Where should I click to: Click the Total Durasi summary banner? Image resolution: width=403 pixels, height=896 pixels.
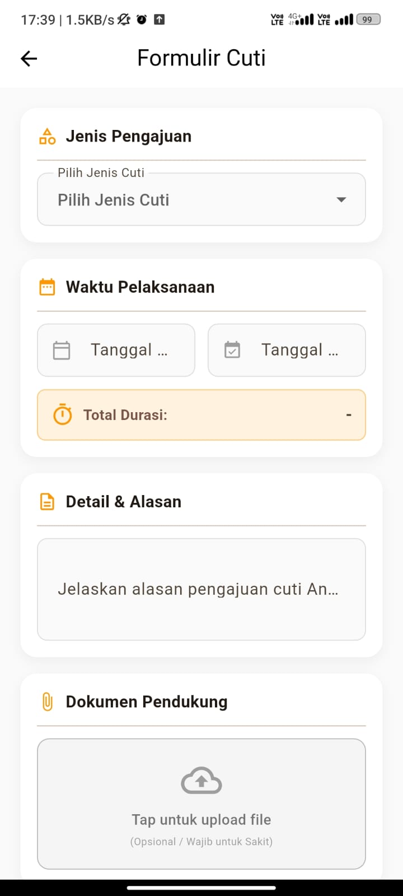point(201,414)
